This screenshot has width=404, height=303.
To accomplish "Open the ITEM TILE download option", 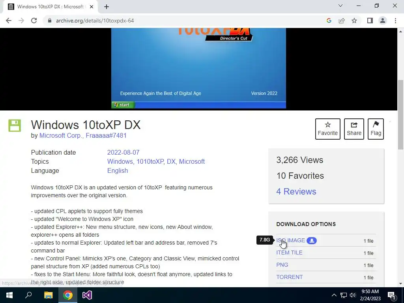I will coord(289,252).
